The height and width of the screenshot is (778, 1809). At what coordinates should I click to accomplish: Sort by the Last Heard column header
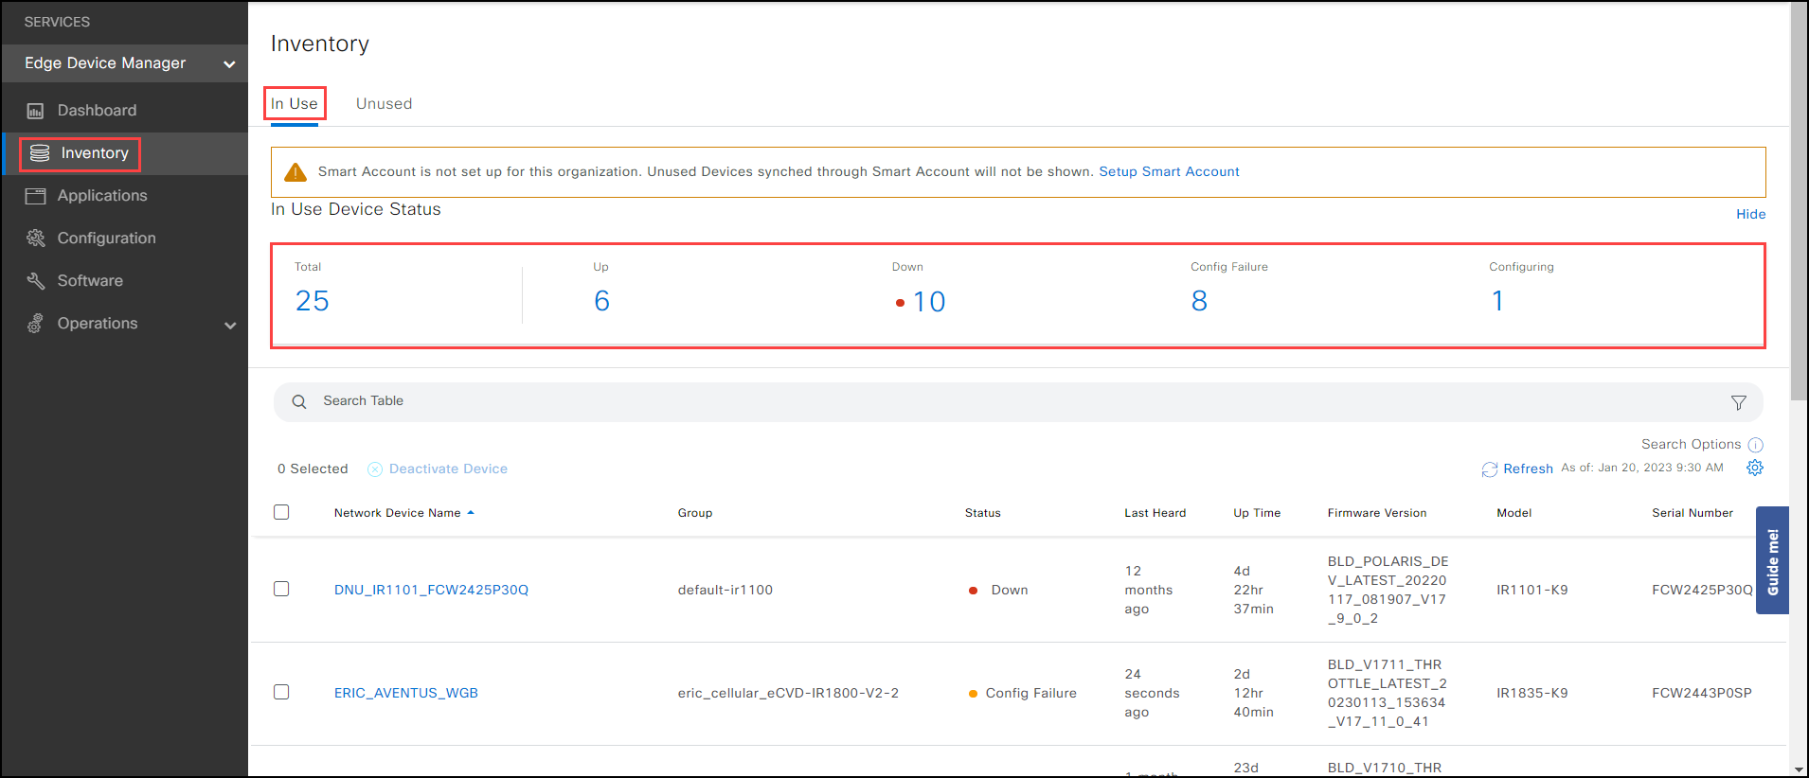point(1155,513)
